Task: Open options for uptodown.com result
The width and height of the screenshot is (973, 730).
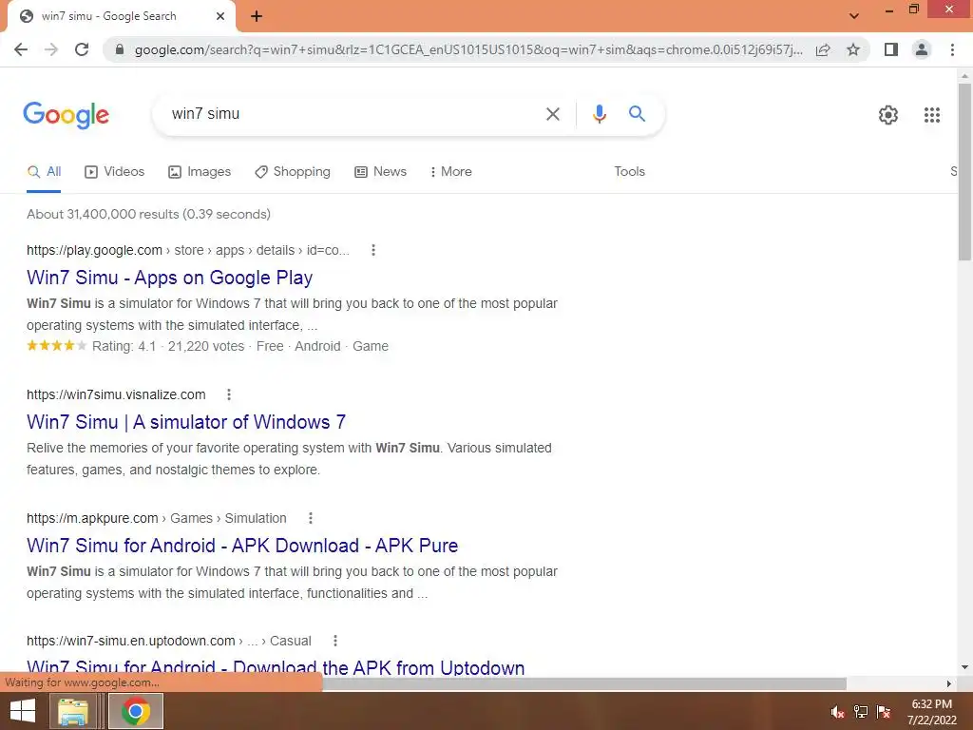Action: coord(335,641)
